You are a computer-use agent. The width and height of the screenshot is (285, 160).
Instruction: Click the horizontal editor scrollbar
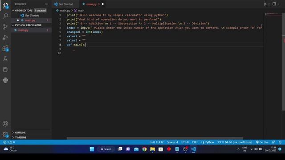(x=155, y=138)
